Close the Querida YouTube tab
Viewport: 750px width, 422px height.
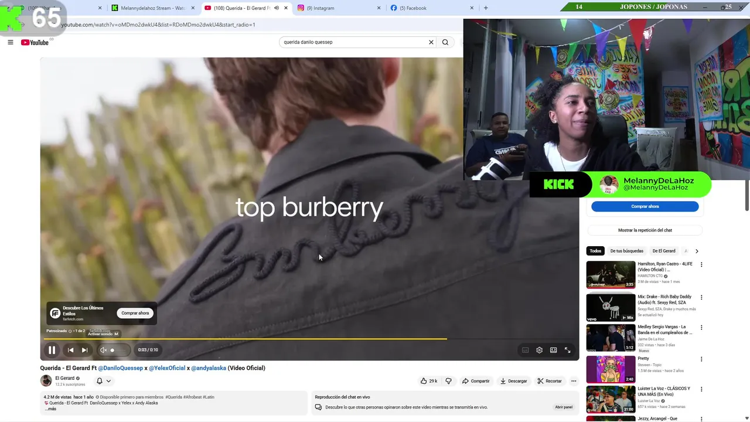(286, 8)
